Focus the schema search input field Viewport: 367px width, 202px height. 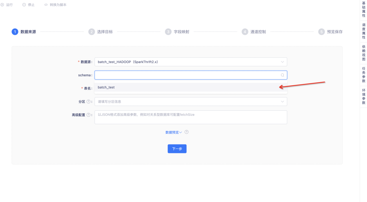187,75
